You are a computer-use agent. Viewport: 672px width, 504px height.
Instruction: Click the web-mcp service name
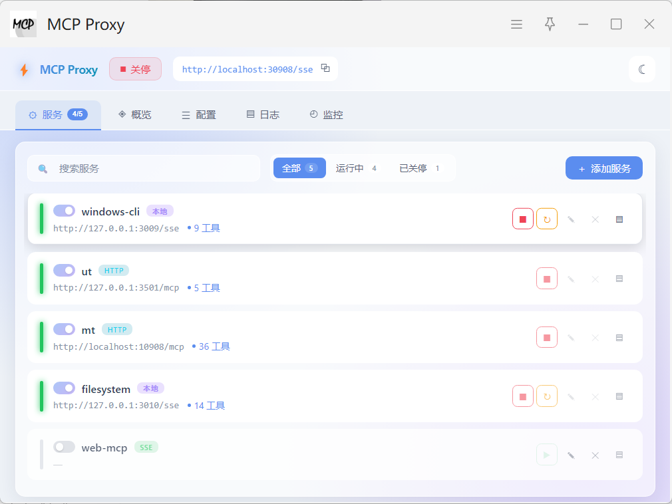coord(104,448)
